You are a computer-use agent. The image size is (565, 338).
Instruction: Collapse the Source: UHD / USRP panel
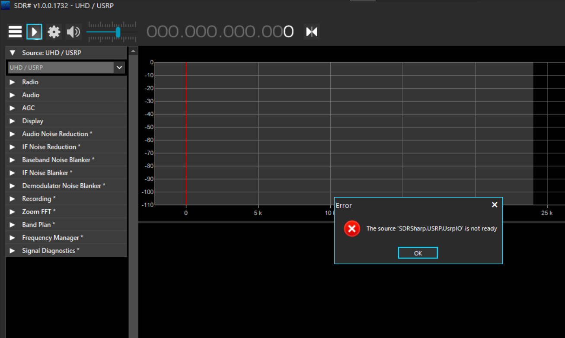point(67,53)
